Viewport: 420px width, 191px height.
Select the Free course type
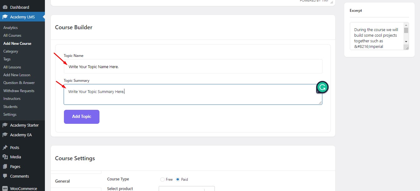pyautogui.click(x=162, y=179)
